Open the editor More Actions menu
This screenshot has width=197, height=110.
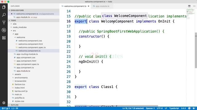pos(194,6)
